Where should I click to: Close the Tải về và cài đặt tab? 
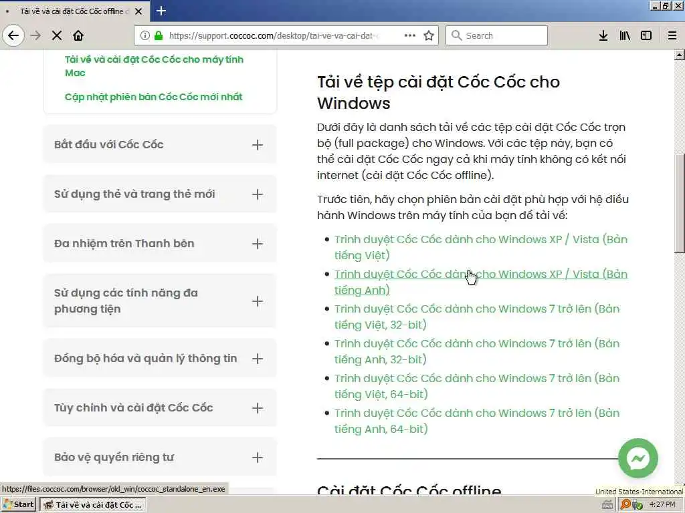[138, 11]
